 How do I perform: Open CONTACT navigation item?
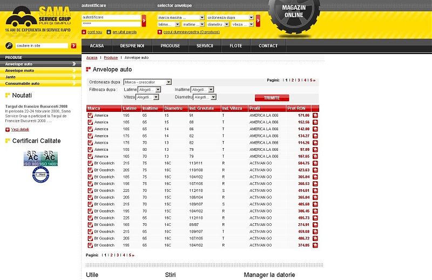(x=268, y=46)
